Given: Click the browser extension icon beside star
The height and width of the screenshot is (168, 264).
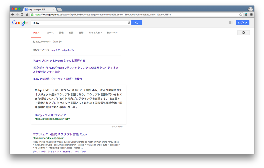Looking at the screenshot, I should (246, 15).
